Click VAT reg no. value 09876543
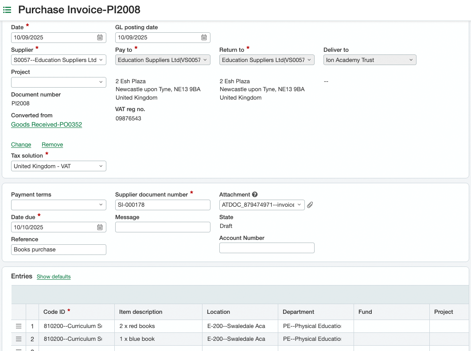Screen dimensions: 471x351 tap(128, 119)
